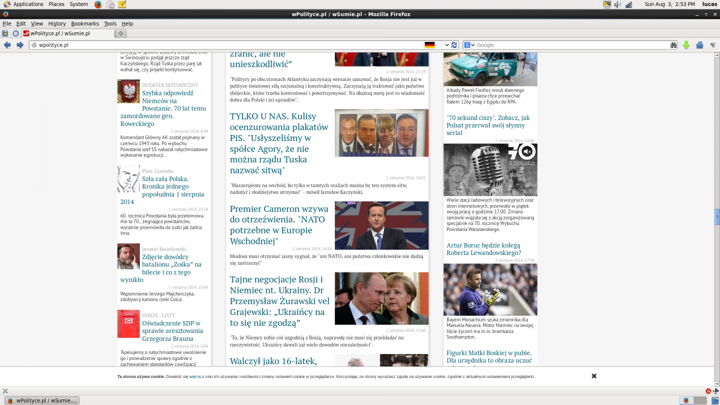Open 'Artur Boruc będzie kolegą Roberta Lewandowskiego?' article

tap(484, 249)
